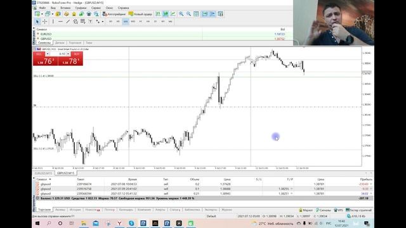Select M15 timeframe
The image size is (406, 228).
126,22
